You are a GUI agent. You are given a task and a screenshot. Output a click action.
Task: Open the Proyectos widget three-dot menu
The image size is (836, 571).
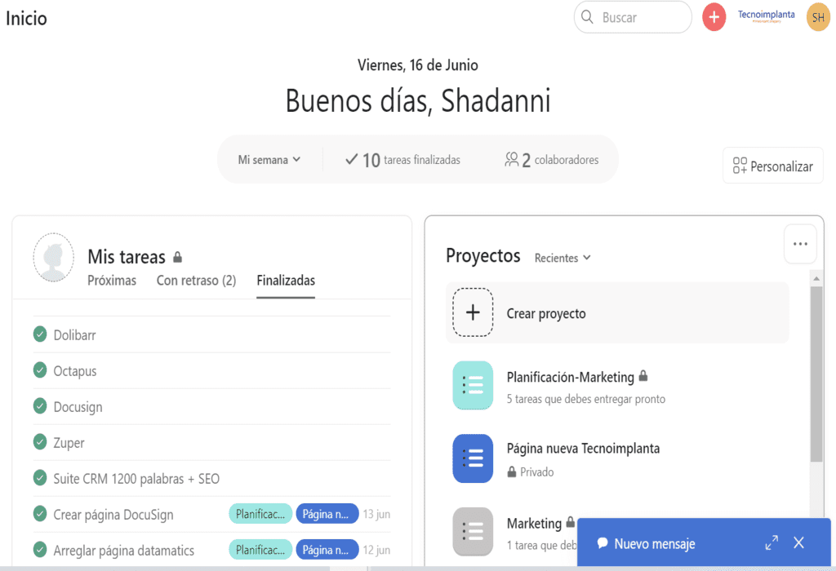(800, 244)
